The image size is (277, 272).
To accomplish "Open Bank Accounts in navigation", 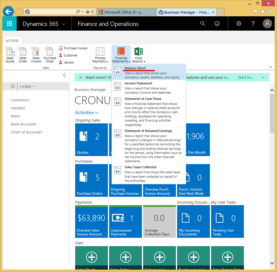I will [24, 124].
